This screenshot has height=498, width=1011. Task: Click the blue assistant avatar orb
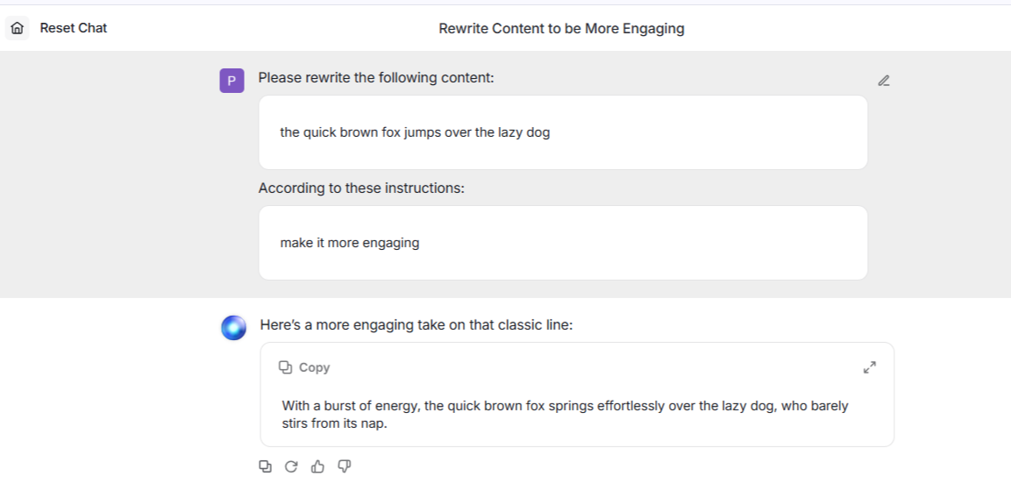pos(233,328)
